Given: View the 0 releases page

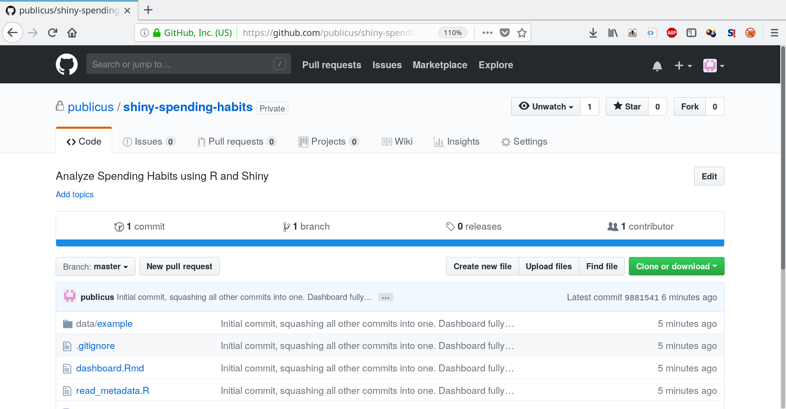Looking at the screenshot, I should click(474, 226).
